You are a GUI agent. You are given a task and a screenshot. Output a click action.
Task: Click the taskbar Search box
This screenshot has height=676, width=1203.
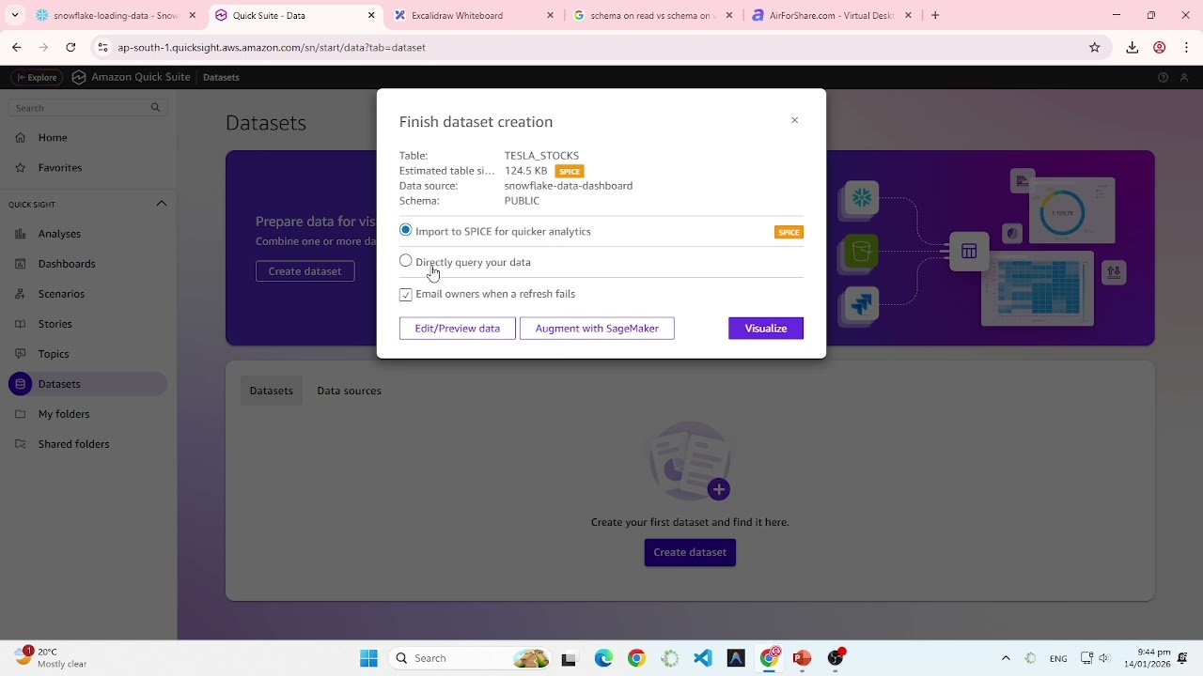pyautogui.click(x=470, y=658)
